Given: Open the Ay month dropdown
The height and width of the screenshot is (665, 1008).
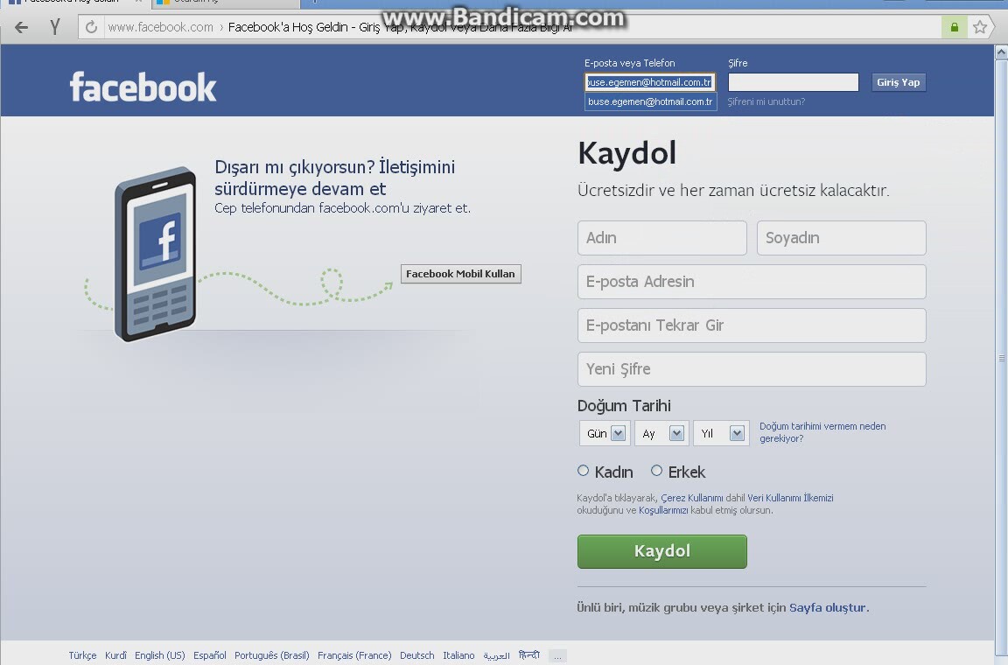Looking at the screenshot, I should [x=661, y=433].
